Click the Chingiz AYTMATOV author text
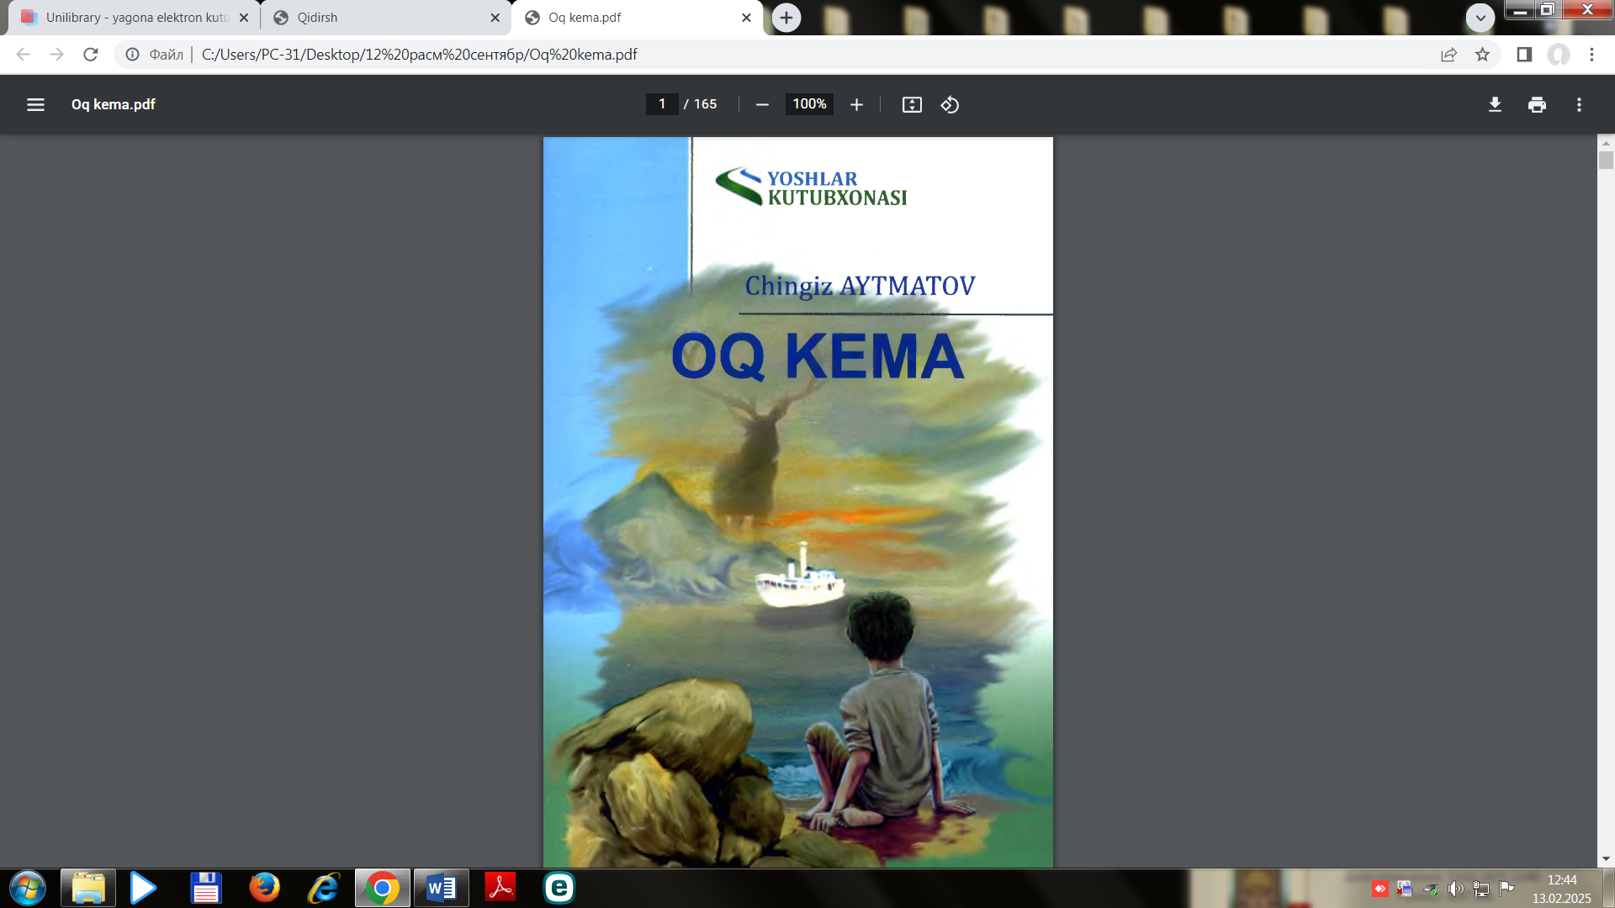1615x908 pixels. (x=860, y=286)
